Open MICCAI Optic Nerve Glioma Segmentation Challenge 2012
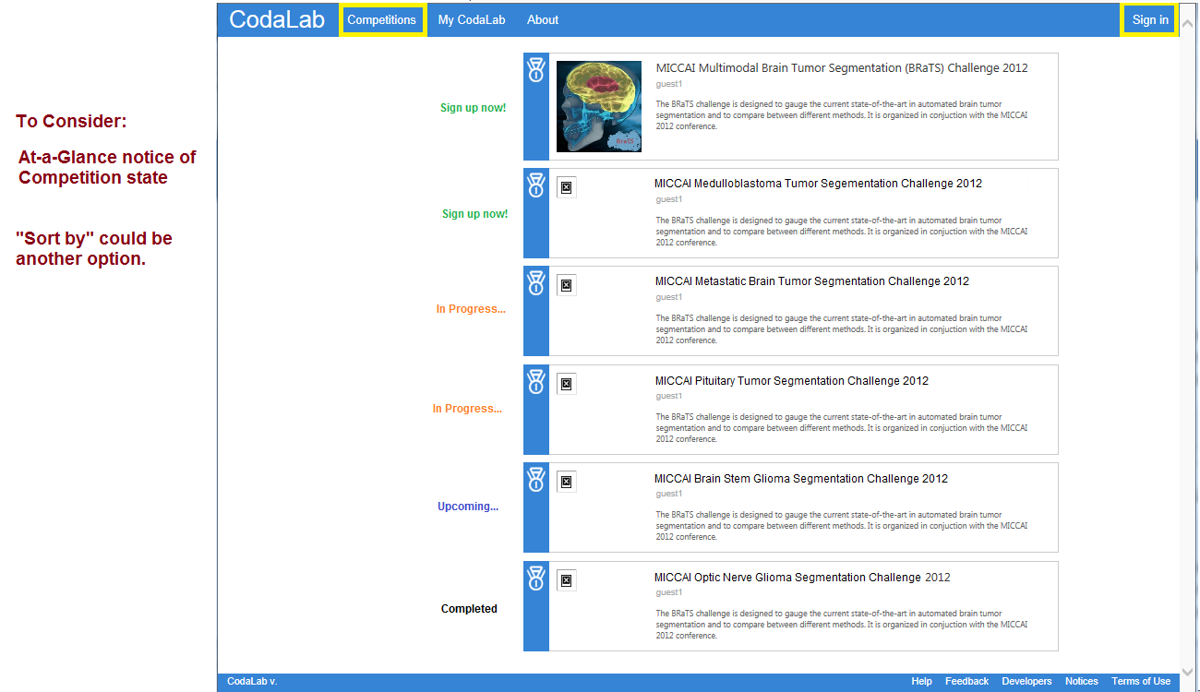Screen dimensions: 1200x692 [x=802, y=578]
